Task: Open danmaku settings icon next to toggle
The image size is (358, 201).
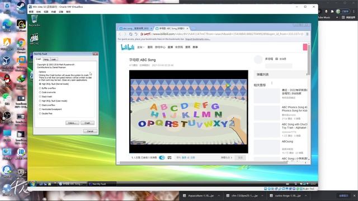Action: pyautogui.click(x=169, y=157)
